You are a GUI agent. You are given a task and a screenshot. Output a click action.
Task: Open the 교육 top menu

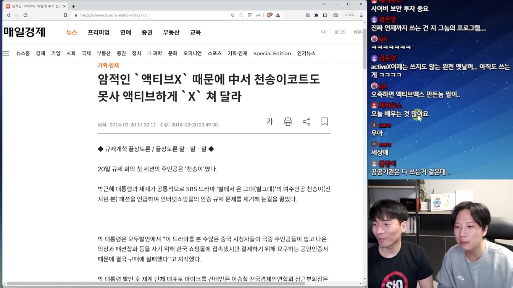click(195, 32)
